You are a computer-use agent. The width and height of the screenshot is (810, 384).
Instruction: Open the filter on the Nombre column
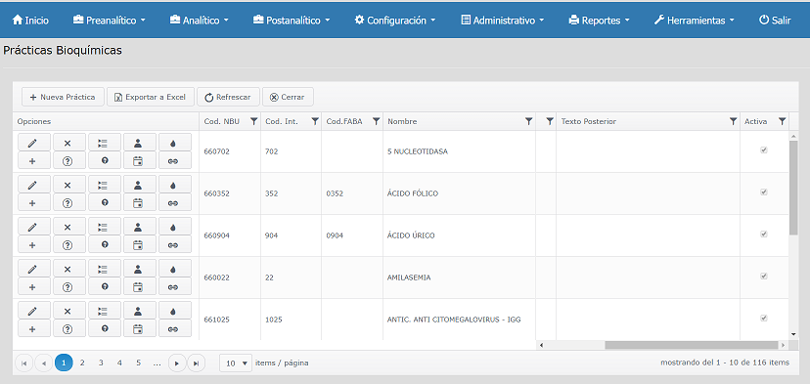click(528, 122)
